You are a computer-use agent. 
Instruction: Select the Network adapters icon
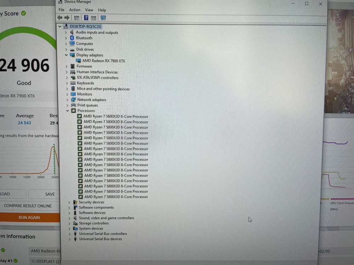[73, 100]
